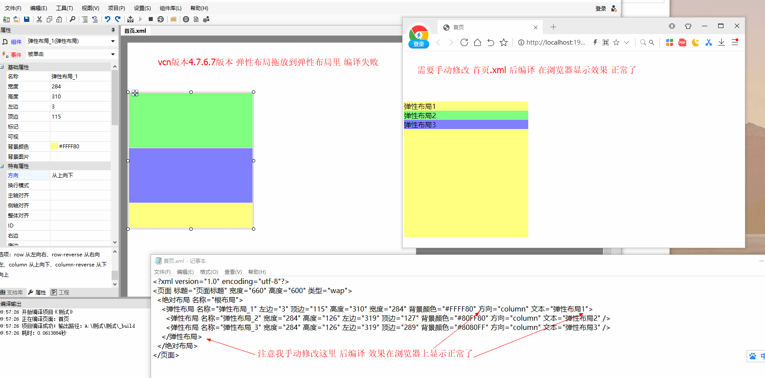Click the PDF extension icon in browser
The height and width of the screenshot is (378, 765).
pyautogui.click(x=682, y=42)
